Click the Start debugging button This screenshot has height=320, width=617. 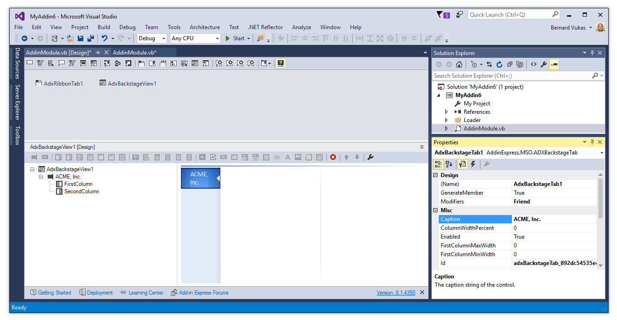(235, 38)
